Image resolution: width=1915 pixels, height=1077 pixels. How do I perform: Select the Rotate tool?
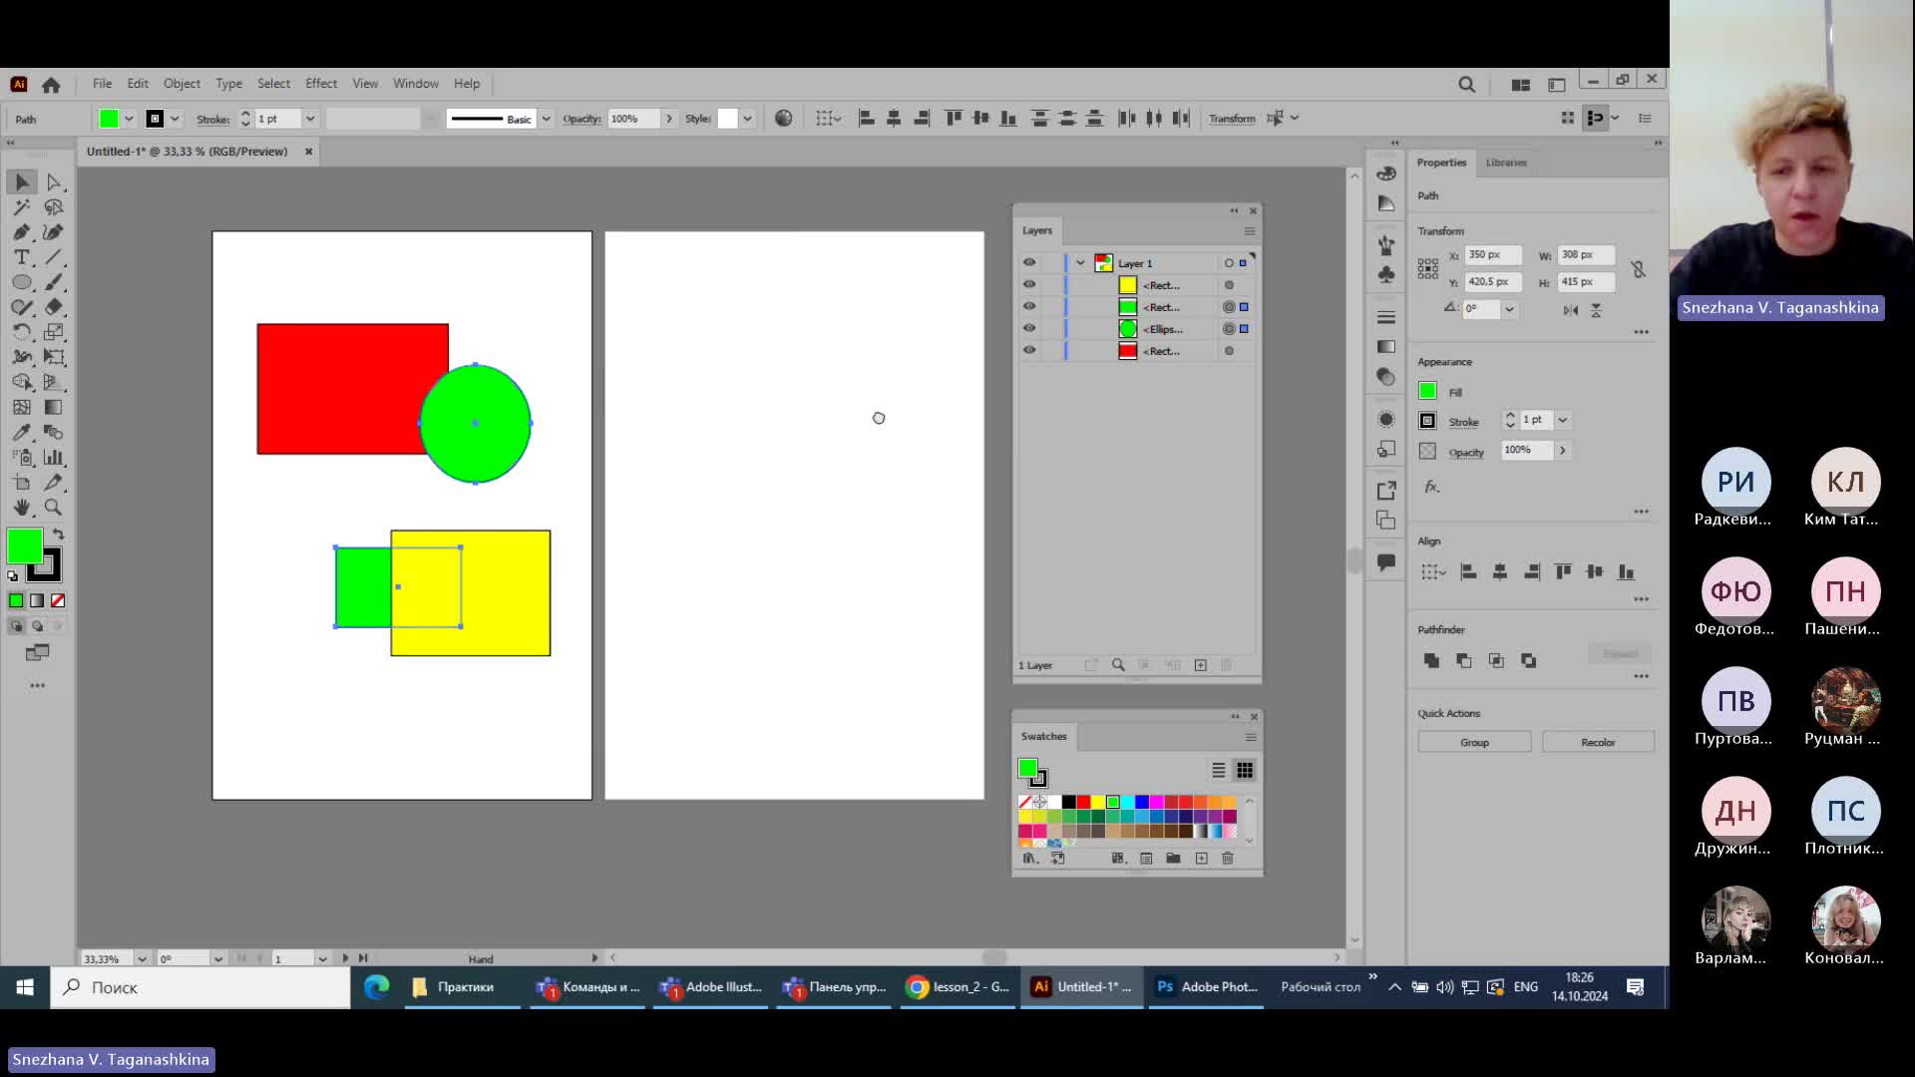pyautogui.click(x=22, y=332)
